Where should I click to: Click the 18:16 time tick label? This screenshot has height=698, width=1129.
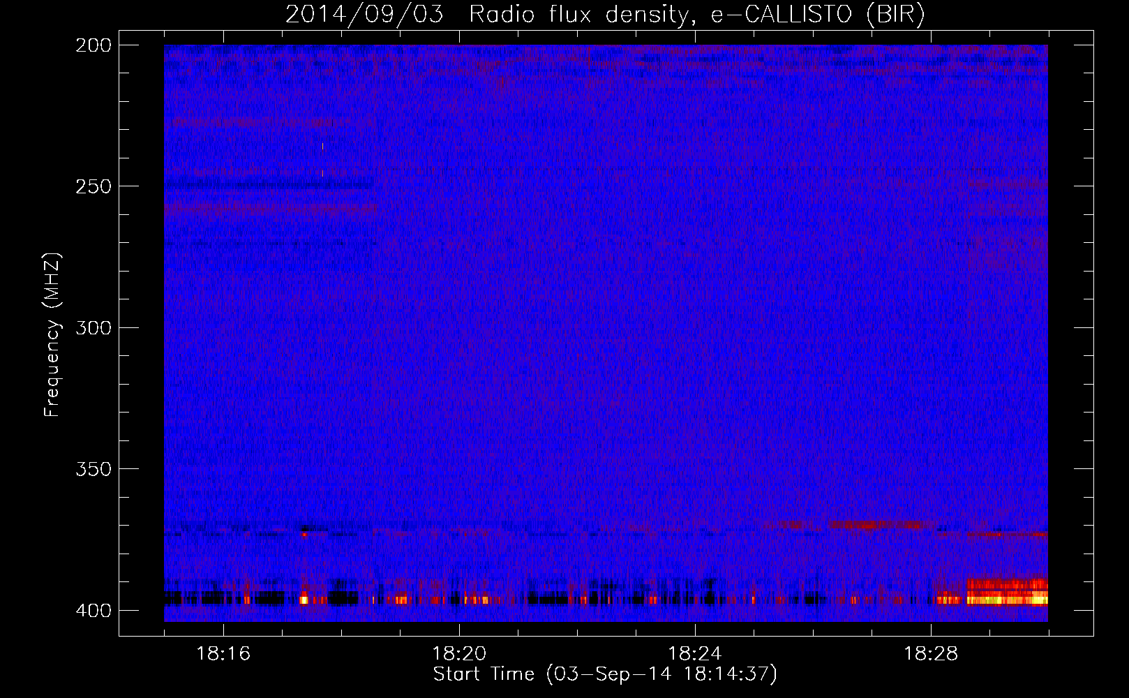tap(223, 654)
